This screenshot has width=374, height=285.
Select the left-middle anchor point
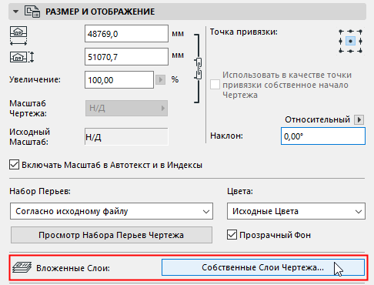tap(341, 41)
